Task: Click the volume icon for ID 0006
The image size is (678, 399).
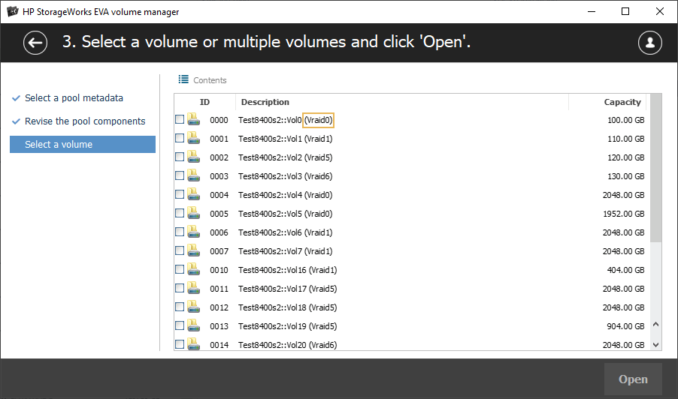Action: click(193, 232)
